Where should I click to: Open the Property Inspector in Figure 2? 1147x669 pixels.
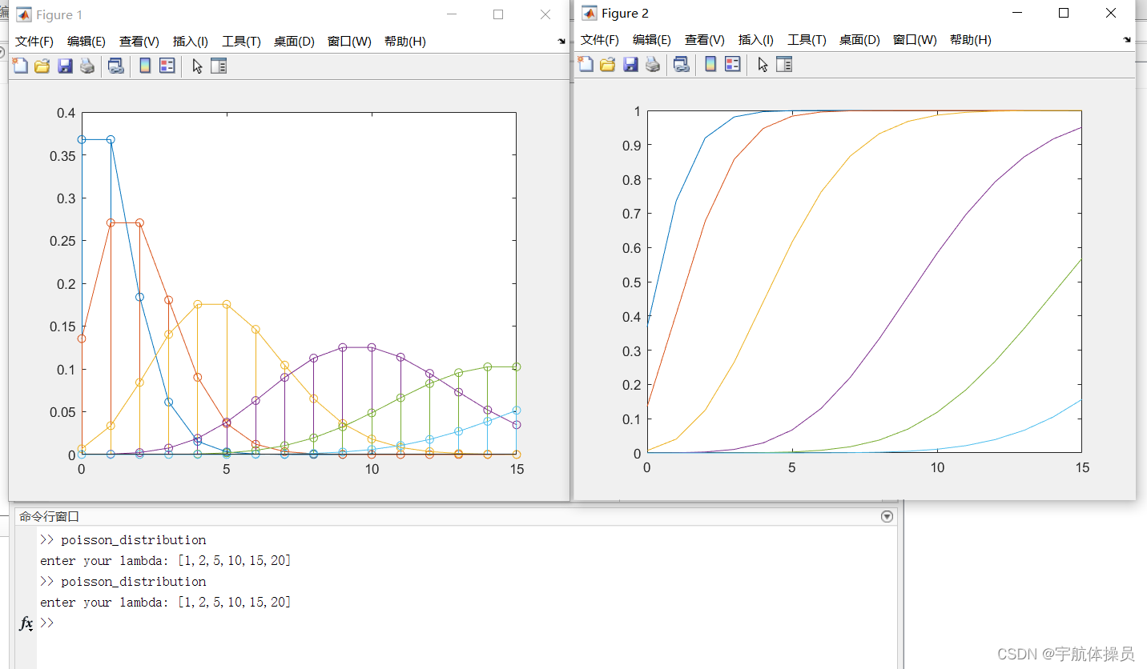pyautogui.click(x=783, y=64)
